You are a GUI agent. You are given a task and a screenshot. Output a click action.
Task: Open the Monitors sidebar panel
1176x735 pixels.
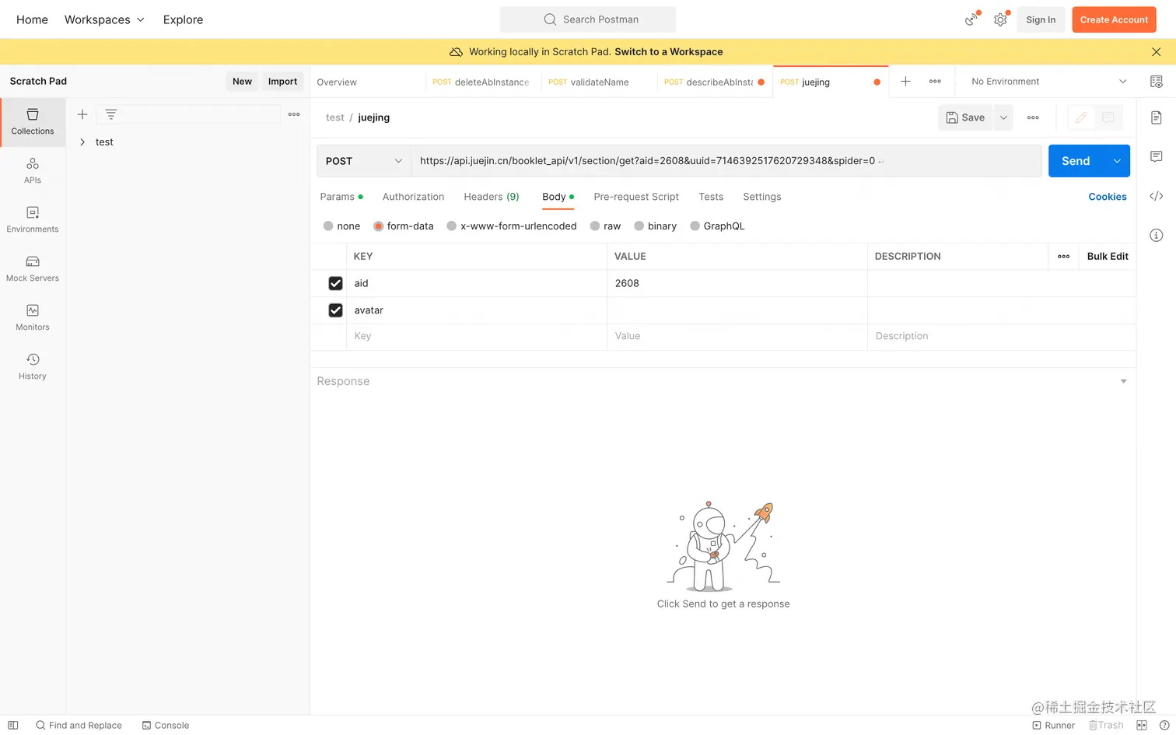click(33, 318)
